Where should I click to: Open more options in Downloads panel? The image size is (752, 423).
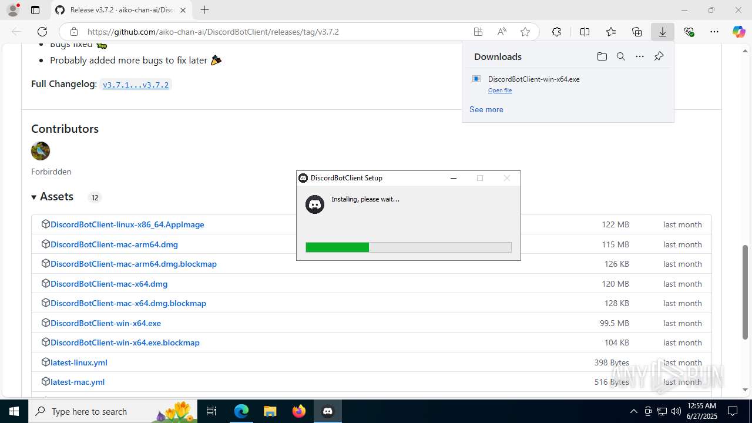[x=640, y=56]
